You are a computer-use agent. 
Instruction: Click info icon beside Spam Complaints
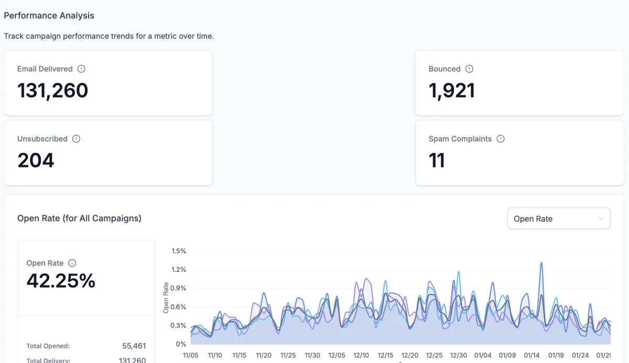(501, 139)
